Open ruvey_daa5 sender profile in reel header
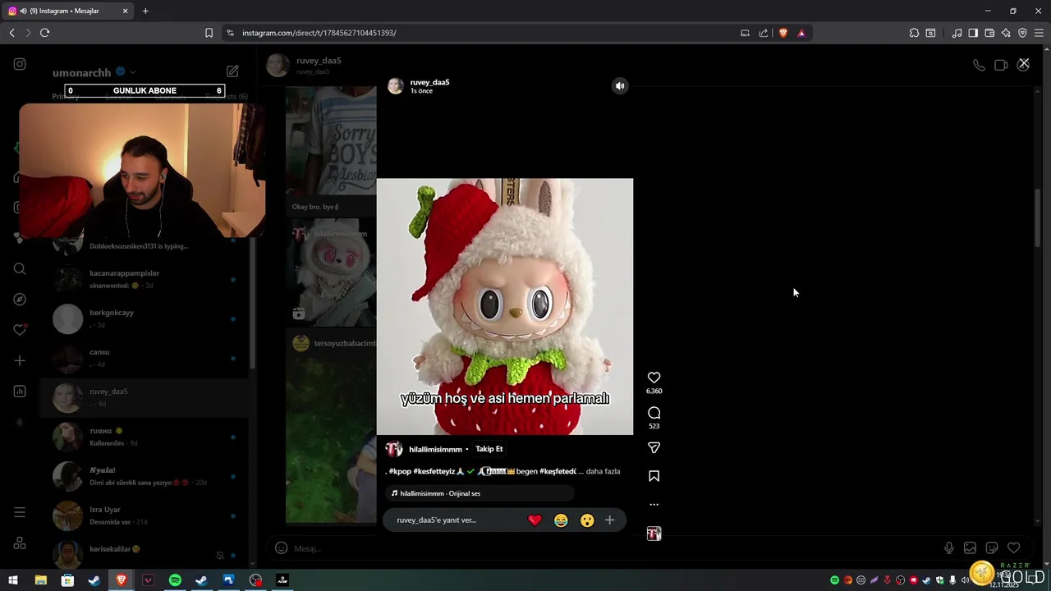The image size is (1051, 591). pyautogui.click(x=429, y=82)
